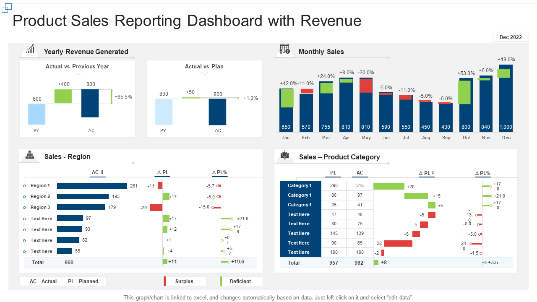The width and height of the screenshot is (537, 302).
Task: Click the +53.0% label above Oct bar
Action: [466, 73]
